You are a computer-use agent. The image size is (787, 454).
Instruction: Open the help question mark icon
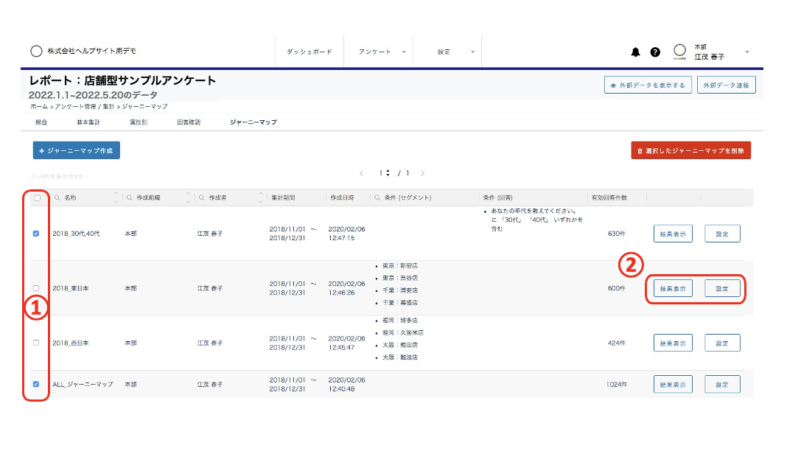[655, 52]
